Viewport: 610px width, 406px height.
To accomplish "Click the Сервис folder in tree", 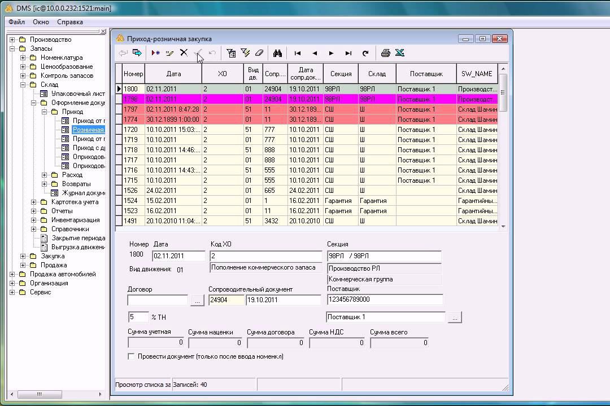I will click(40, 292).
